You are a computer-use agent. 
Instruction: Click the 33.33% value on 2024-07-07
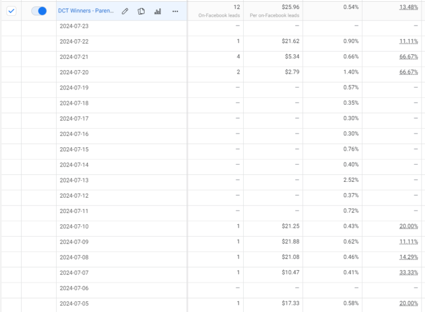pos(408,272)
